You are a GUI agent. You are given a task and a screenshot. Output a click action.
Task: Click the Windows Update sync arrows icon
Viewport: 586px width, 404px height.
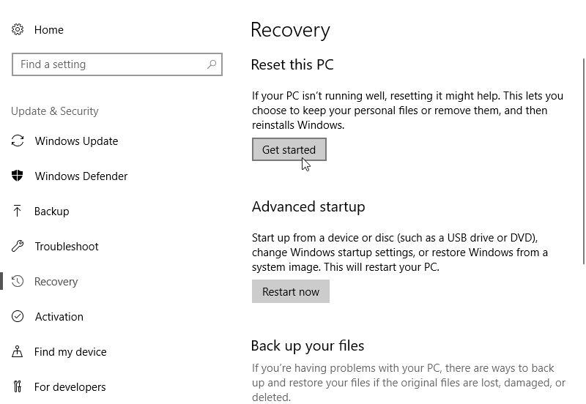[x=18, y=141]
